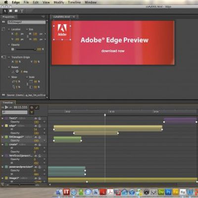Image resolution: width=198 pixels, height=198 pixels.
Task: Hide the EdGImage2 layer with eye icon
Action: click(x=36, y=137)
